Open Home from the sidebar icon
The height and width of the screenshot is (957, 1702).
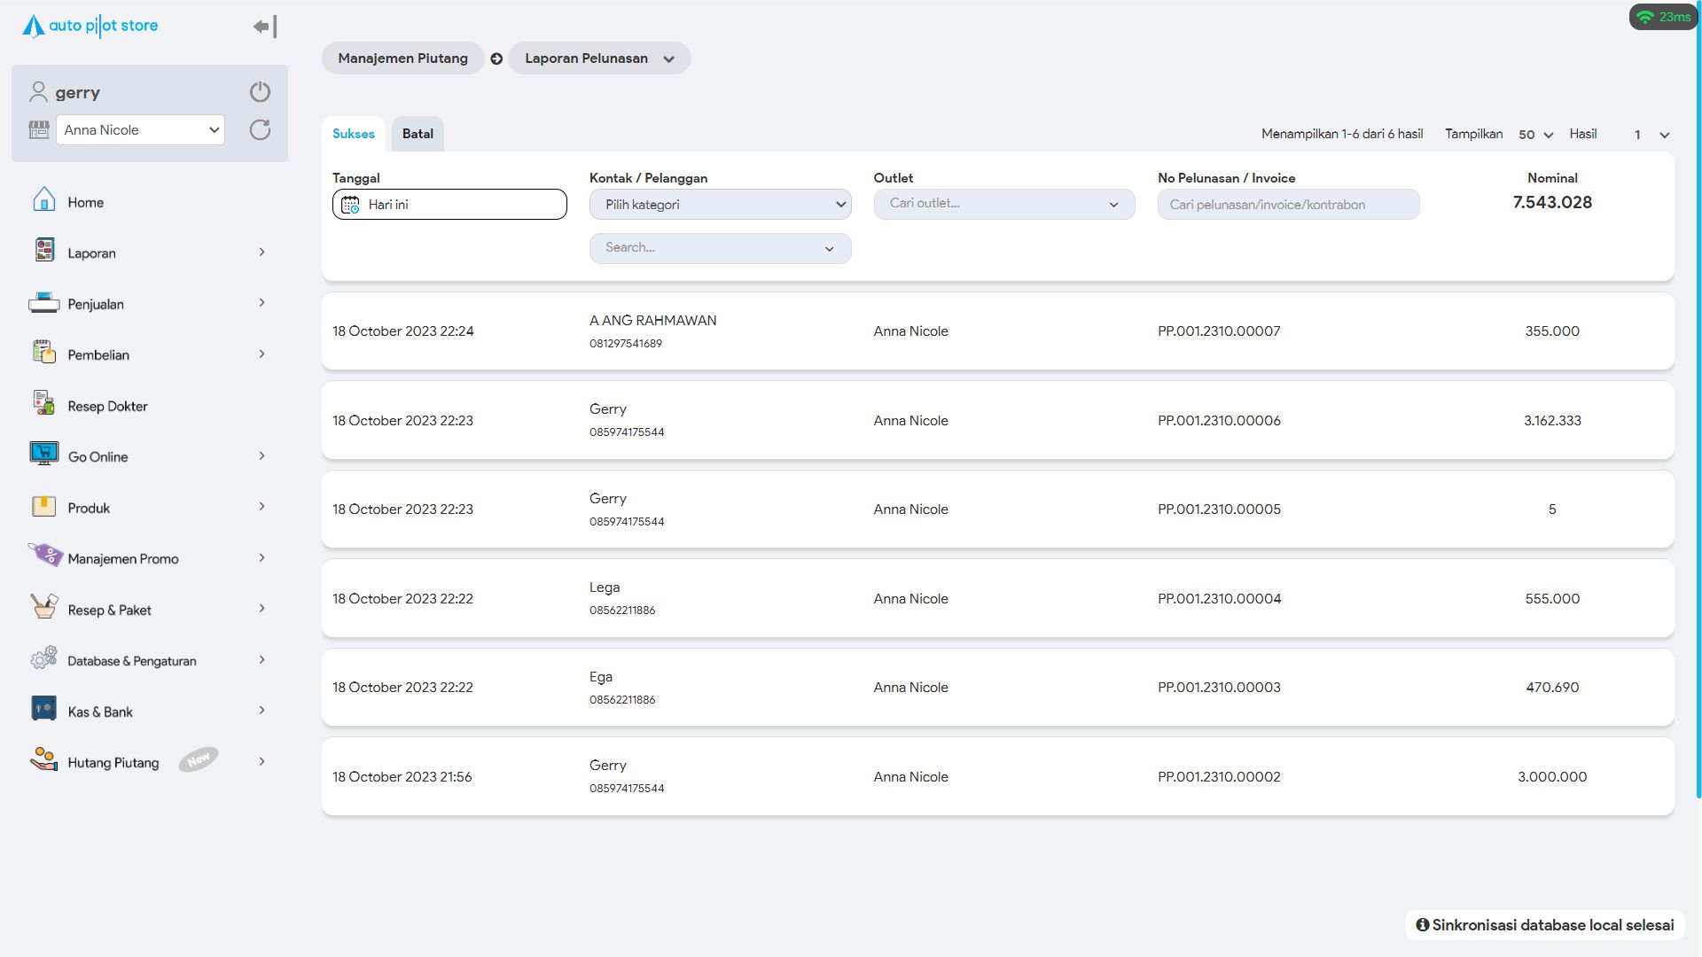[x=43, y=200]
